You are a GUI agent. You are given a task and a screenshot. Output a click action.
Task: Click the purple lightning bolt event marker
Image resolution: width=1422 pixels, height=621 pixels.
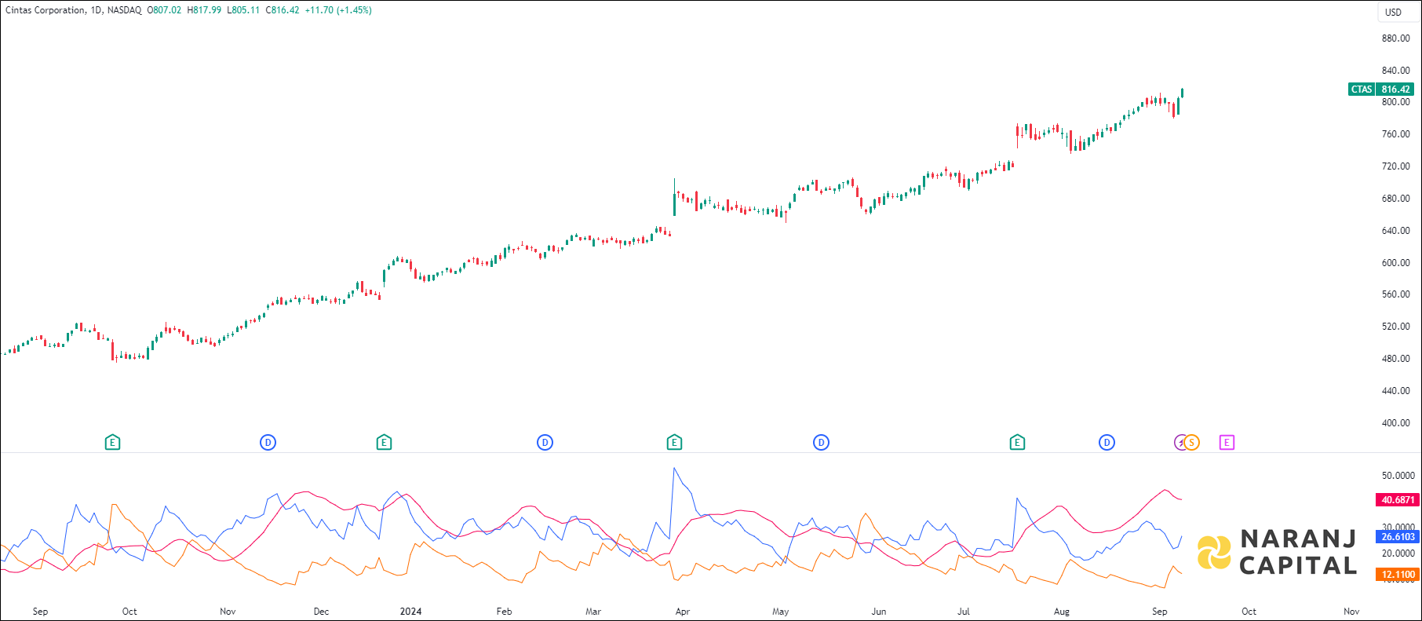click(x=1180, y=443)
